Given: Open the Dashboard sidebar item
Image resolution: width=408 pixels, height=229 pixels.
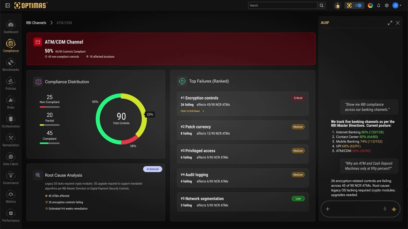Looking at the screenshot, I should click(11, 27).
